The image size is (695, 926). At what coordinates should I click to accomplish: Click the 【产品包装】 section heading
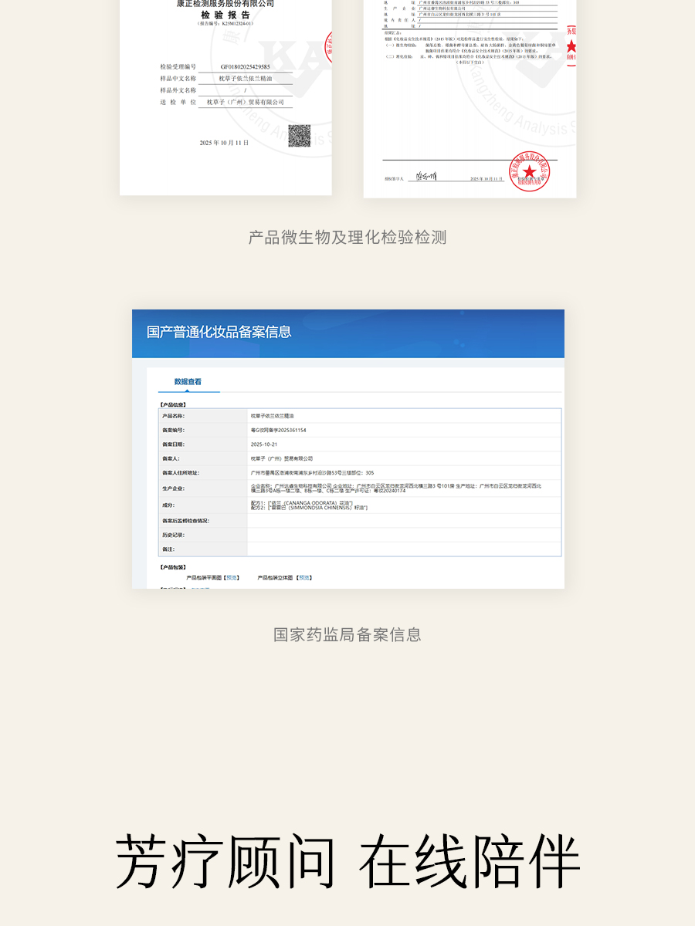click(x=173, y=567)
